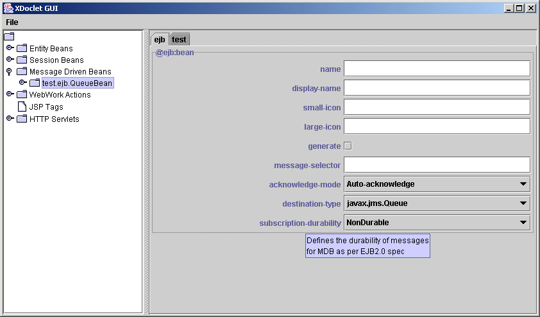Viewport: 540px width, 317px height.
Task: Expand the HTTP Servlets node
Action: click(x=10, y=119)
